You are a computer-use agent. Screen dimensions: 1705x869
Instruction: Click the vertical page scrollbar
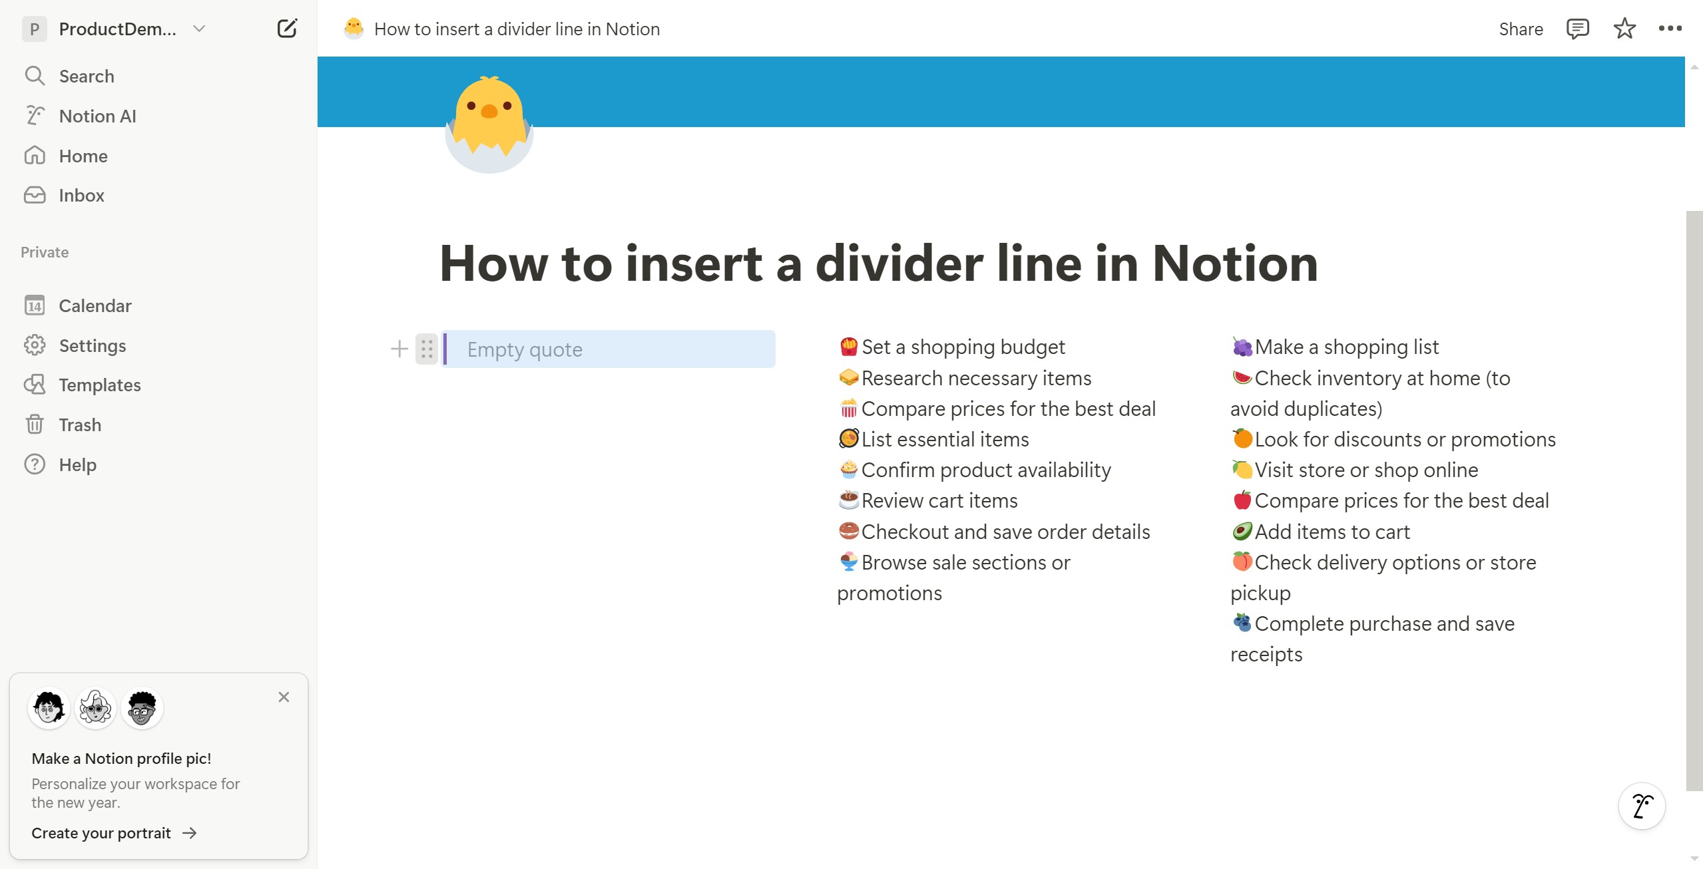tap(1694, 500)
